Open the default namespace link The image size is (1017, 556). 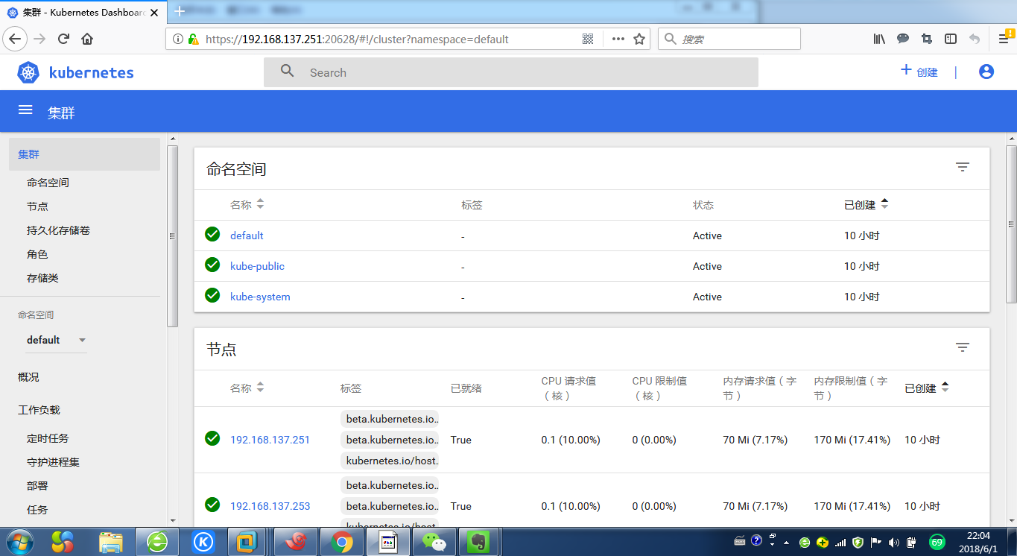(247, 236)
